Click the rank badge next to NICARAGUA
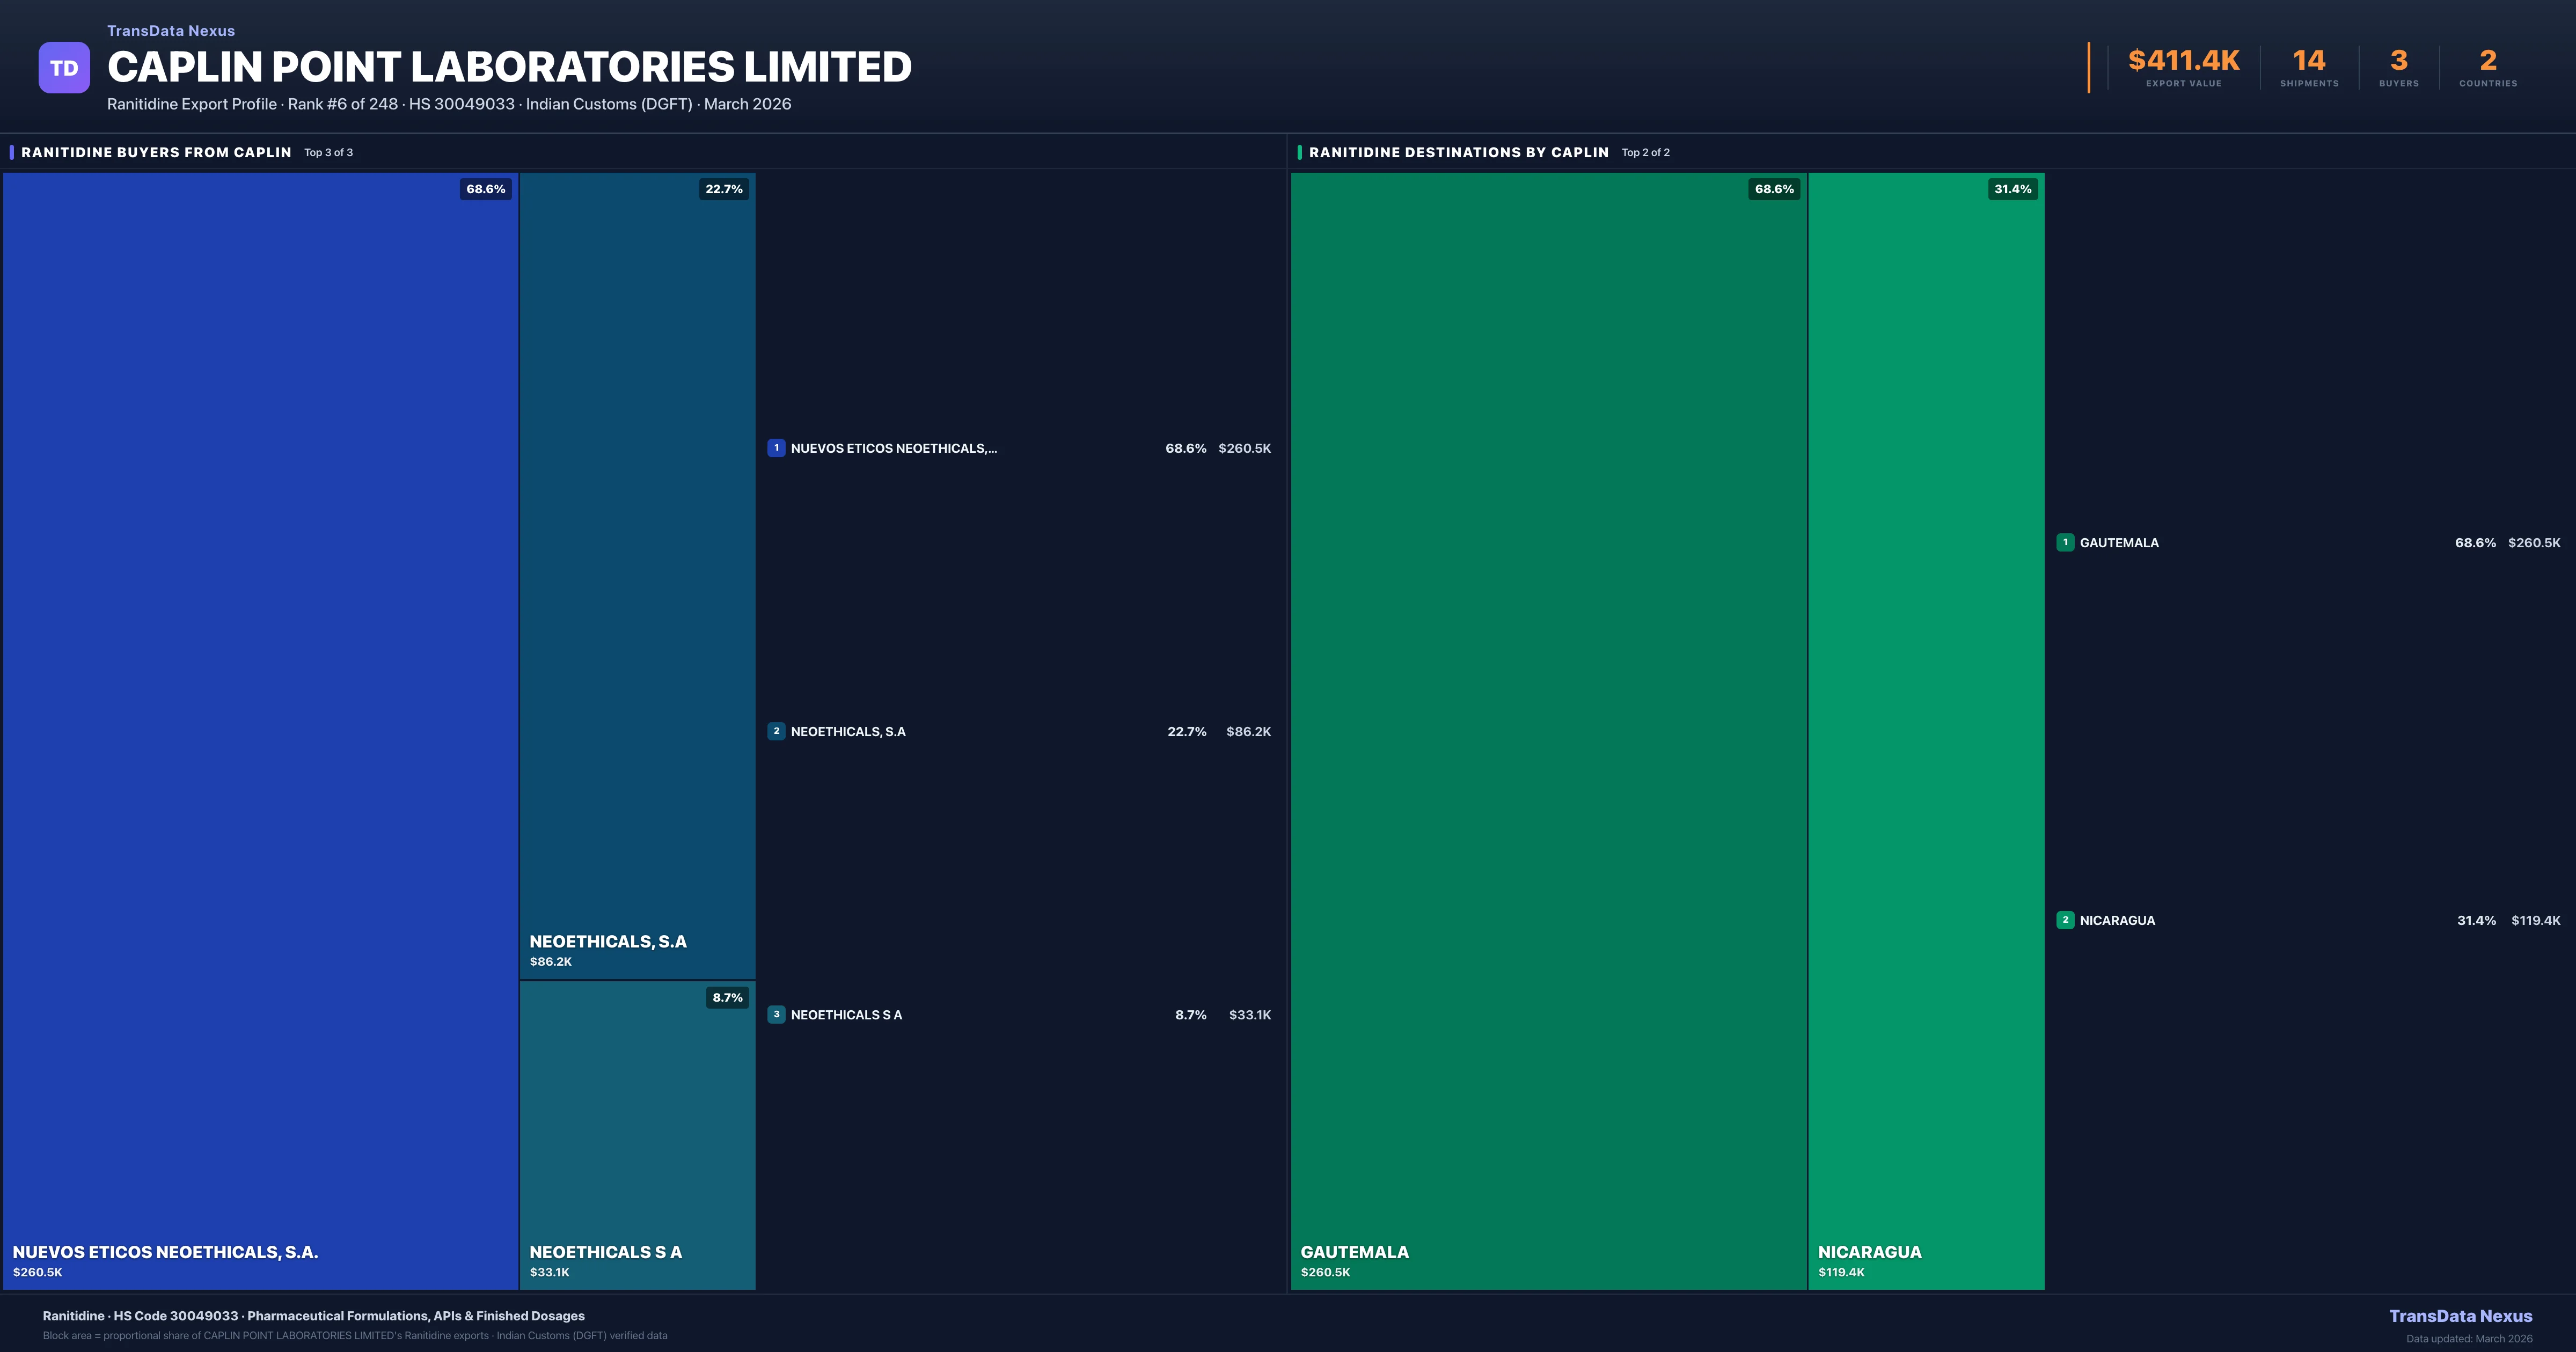Screen dimensions: 2576x1352 pyautogui.click(x=2066, y=920)
